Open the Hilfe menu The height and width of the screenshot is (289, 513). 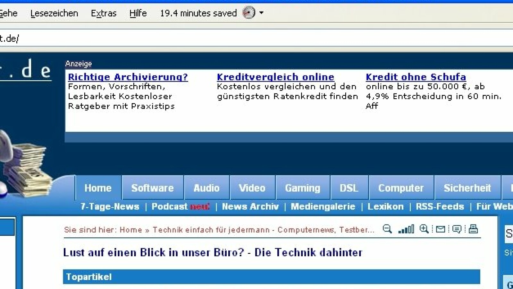point(138,13)
